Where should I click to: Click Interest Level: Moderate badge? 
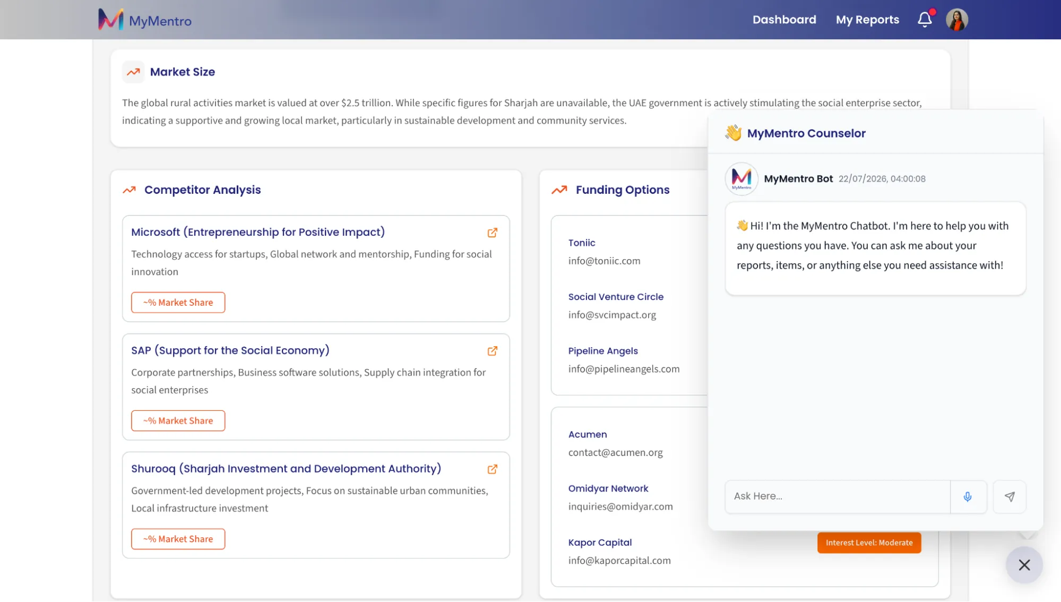coord(869,543)
